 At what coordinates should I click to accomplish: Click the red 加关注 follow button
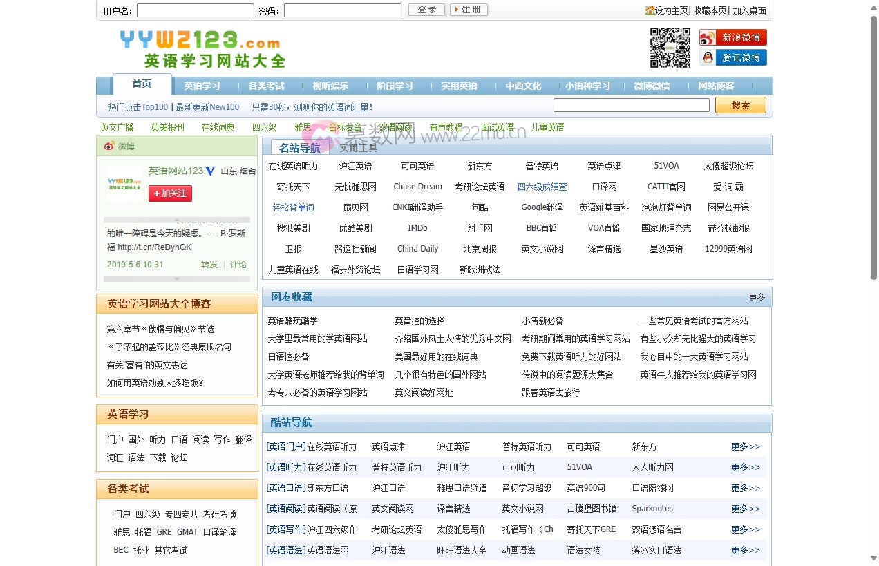coord(170,194)
